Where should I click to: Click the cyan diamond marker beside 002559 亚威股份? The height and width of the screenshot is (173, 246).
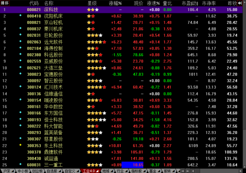pyautogui.click(x=20, y=60)
